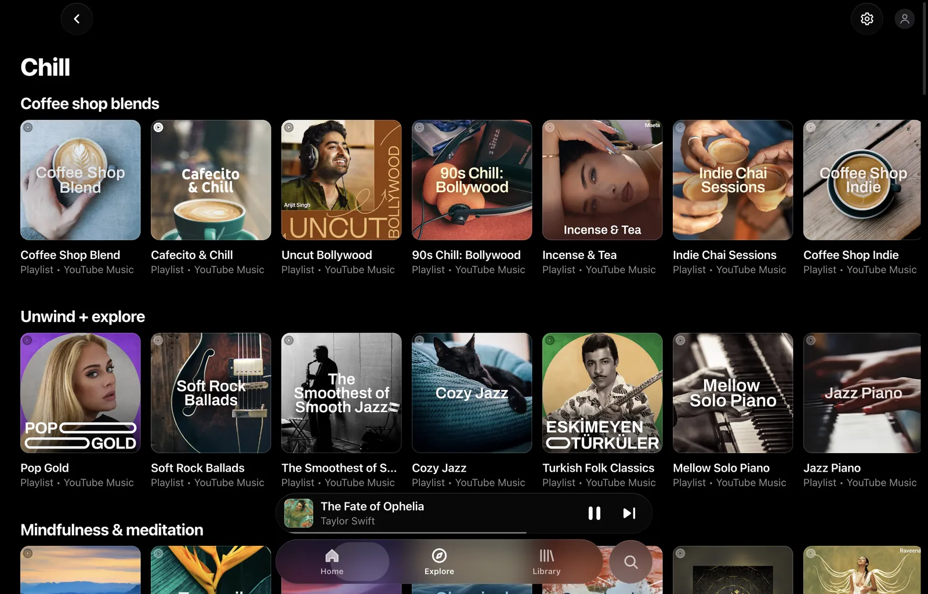Open The Smoothest of Smooth Jazz cover
The height and width of the screenshot is (594, 928).
click(x=342, y=393)
